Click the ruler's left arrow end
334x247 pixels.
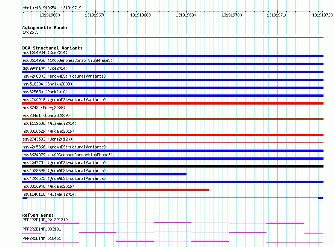pyautogui.click(x=23, y=12)
